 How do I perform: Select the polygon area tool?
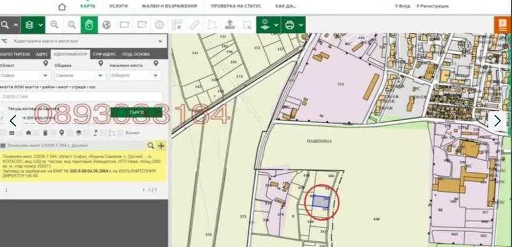[x=212, y=25]
